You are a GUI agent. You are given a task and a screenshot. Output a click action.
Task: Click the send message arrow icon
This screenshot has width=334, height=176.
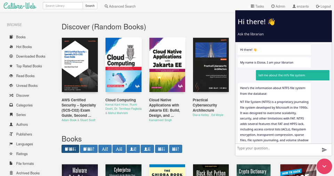324,150
